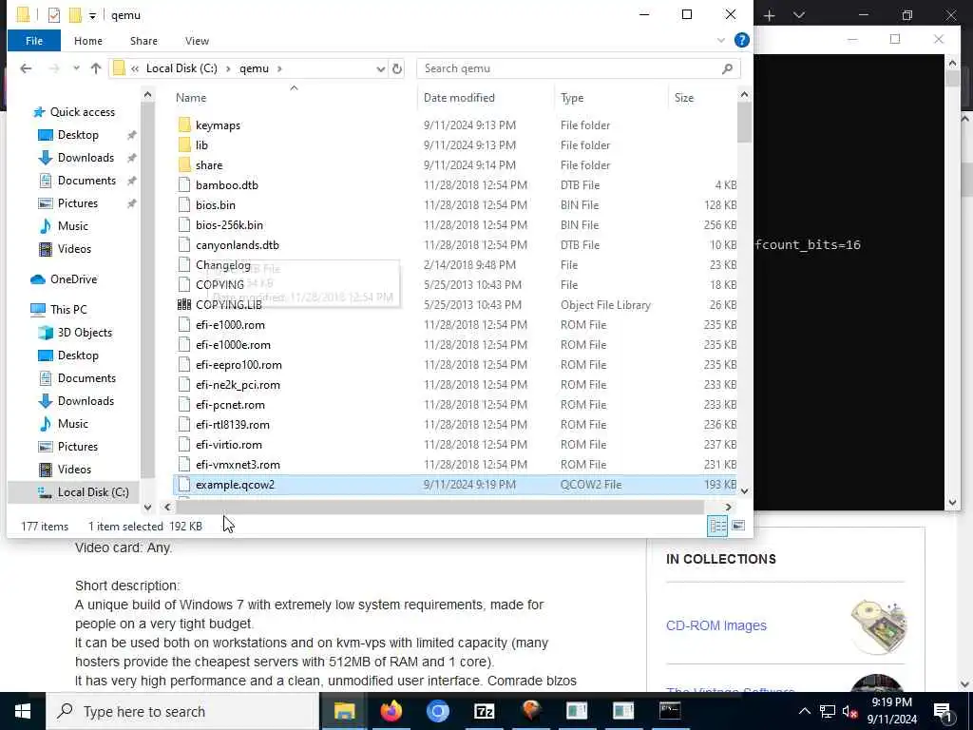Select the share folder
Viewport: 973px width, 730px height.
pos(209,165)
